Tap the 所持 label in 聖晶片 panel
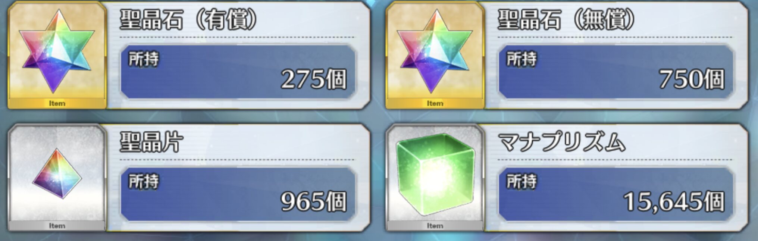The height and width of the screenshot is (241, 758). pos(144,181)
